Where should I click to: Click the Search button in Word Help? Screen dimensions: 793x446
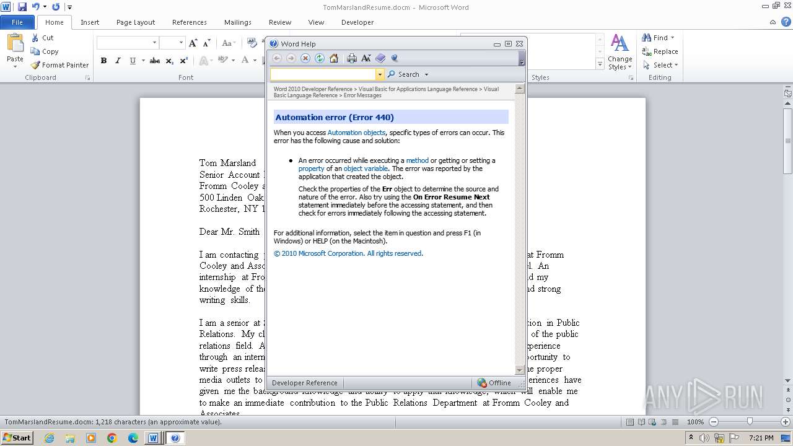pyautogui.click(x=403, y=74)
